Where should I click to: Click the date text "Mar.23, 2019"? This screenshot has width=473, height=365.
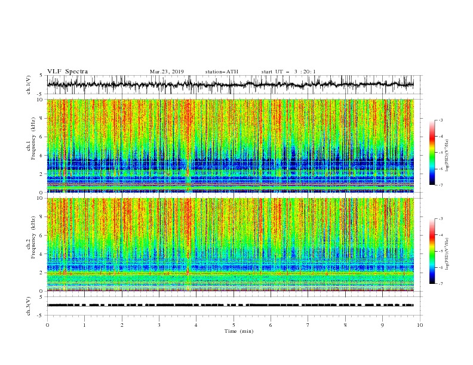pos(167,72)
